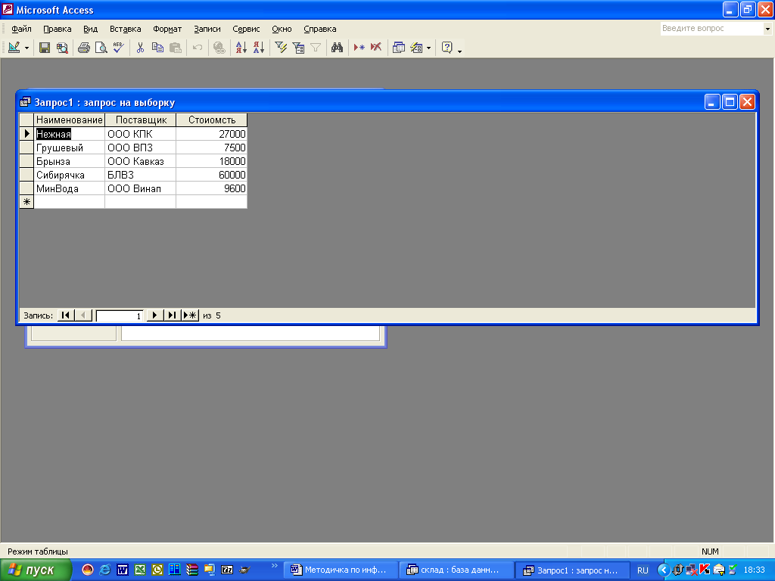
Task: Launch Excel from quick launch icon
Action: (x=140, y=570)
